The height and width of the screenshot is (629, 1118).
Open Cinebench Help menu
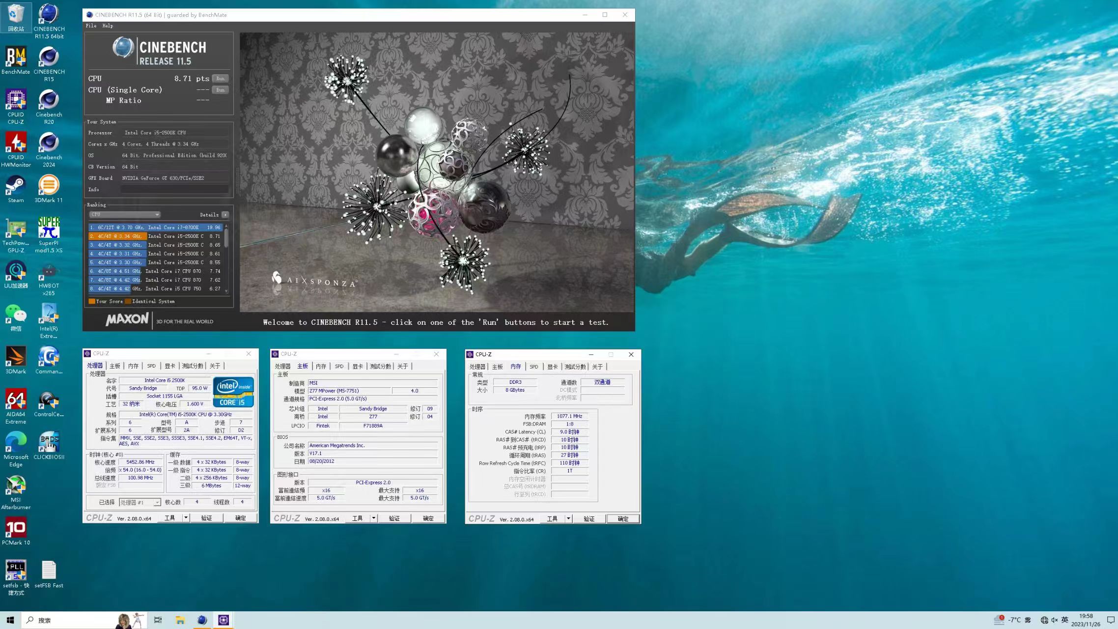click(108, 26)
